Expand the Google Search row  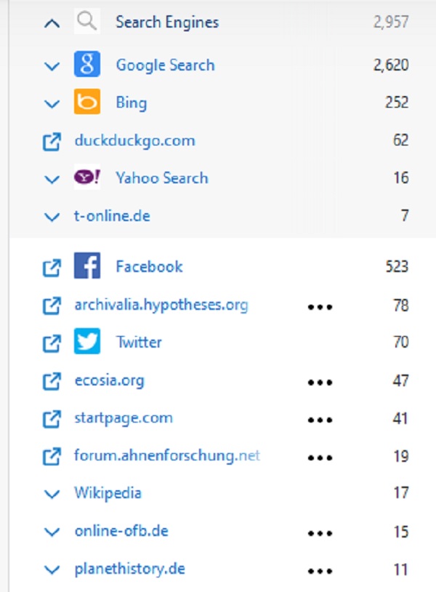(x=51, y=65)
